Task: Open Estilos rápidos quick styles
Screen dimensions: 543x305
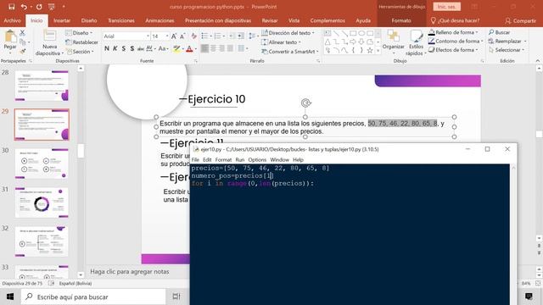Action: coord(416,42)
